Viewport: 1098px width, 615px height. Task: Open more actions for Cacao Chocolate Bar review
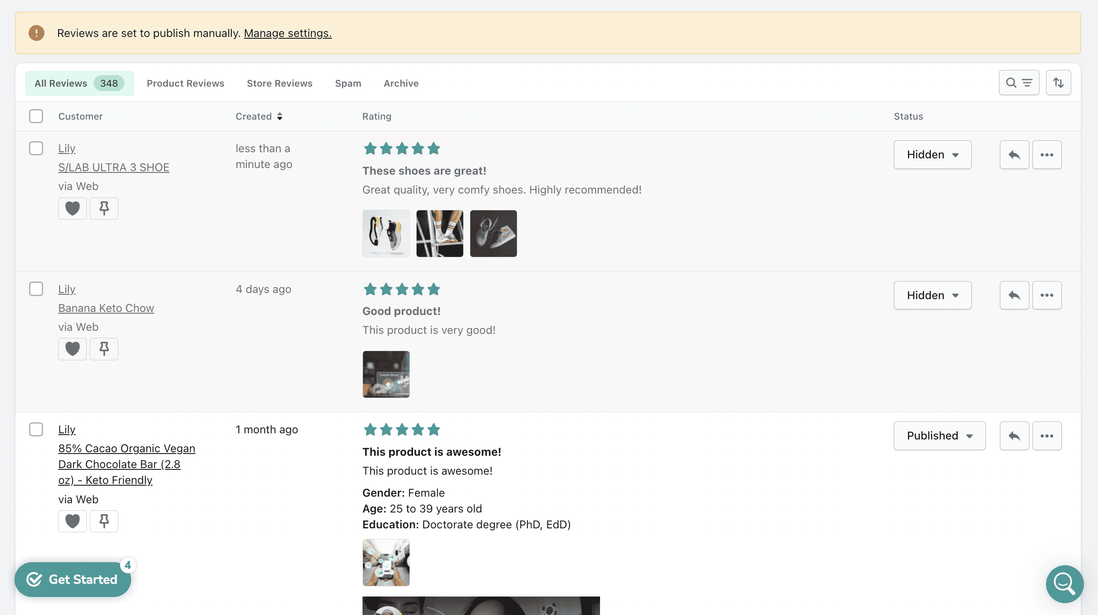click(1047, 436)
